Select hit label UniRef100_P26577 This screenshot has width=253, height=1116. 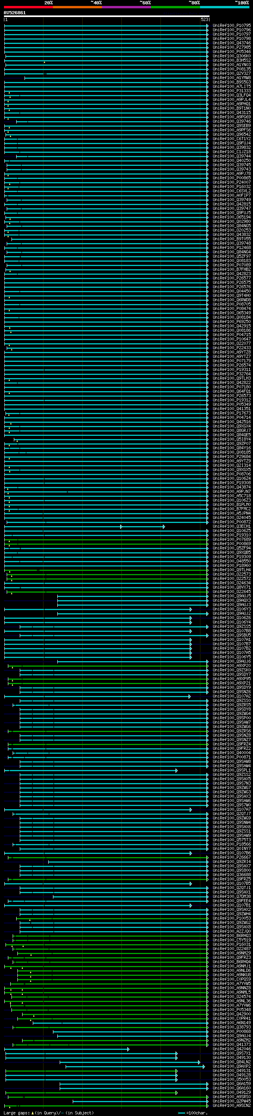(232, 278)
